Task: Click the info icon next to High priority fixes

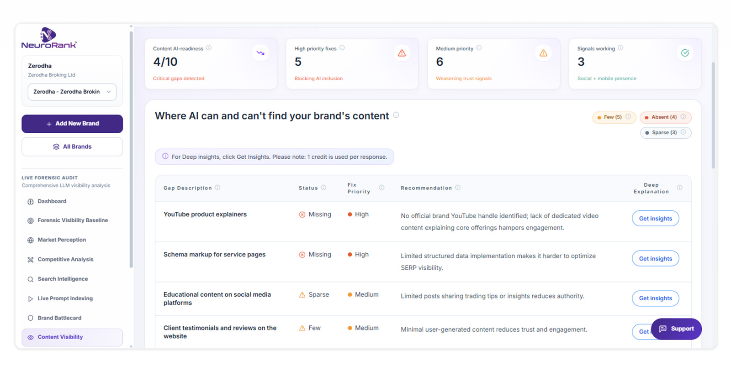Action: (x=342, y=48)
